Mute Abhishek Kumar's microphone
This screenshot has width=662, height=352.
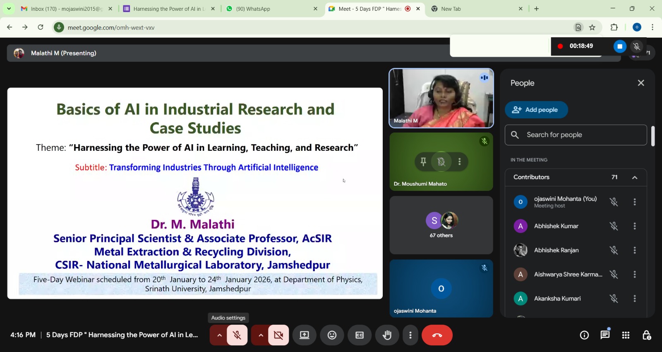[614, 226]
